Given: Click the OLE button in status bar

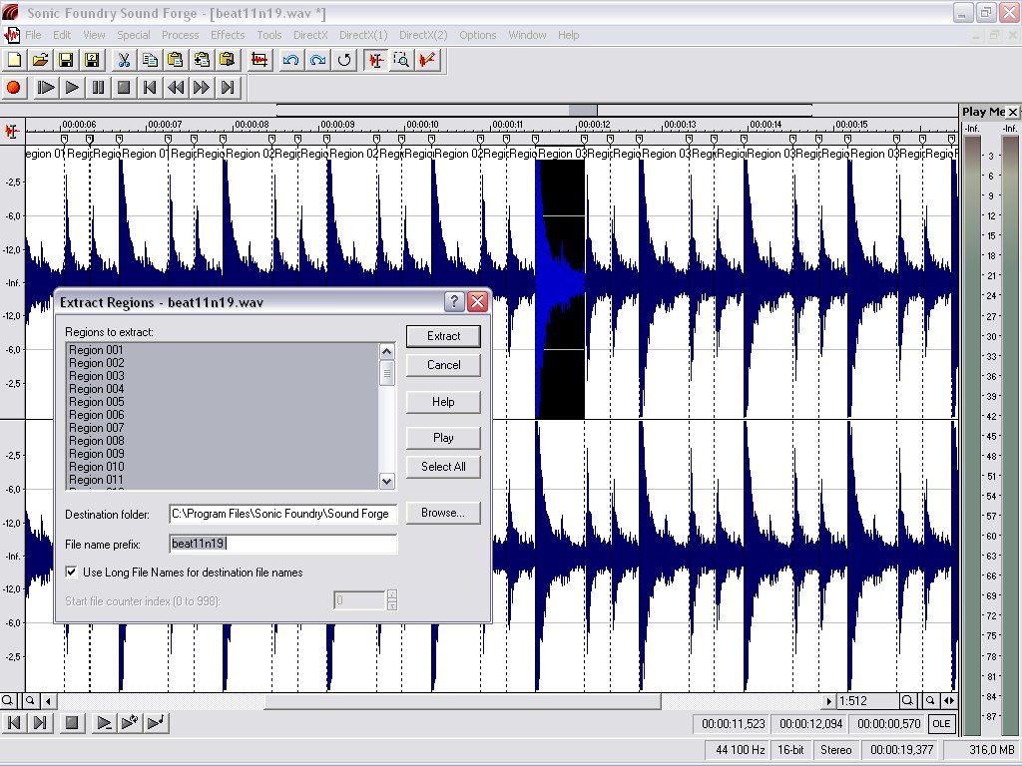Looking at the screenshot, I should [x=941, y=724].
